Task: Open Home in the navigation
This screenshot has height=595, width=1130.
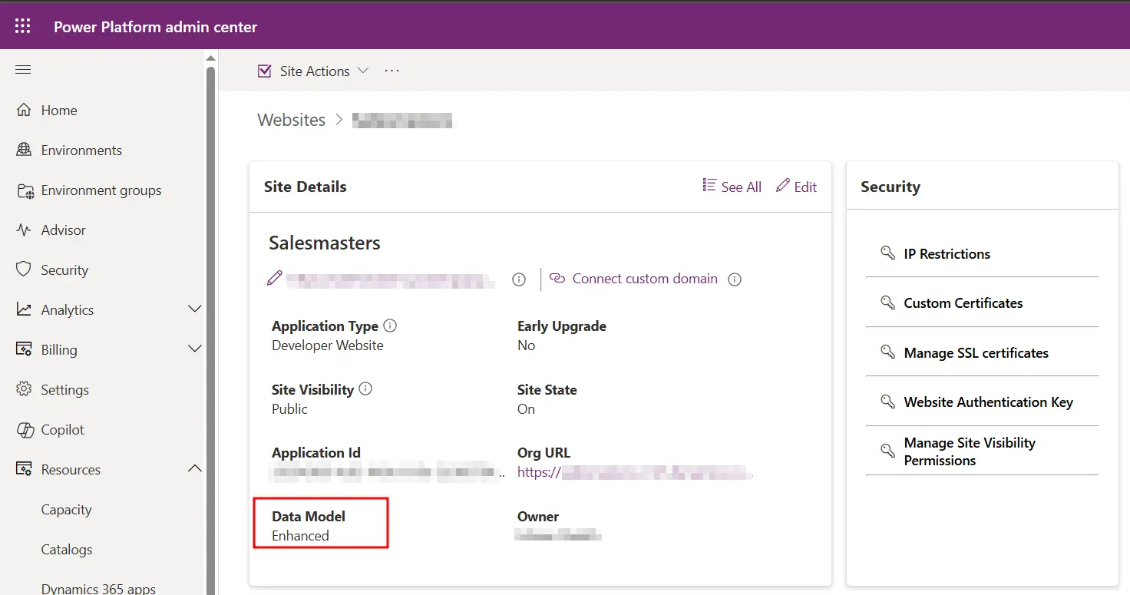Action: point(59,111)
